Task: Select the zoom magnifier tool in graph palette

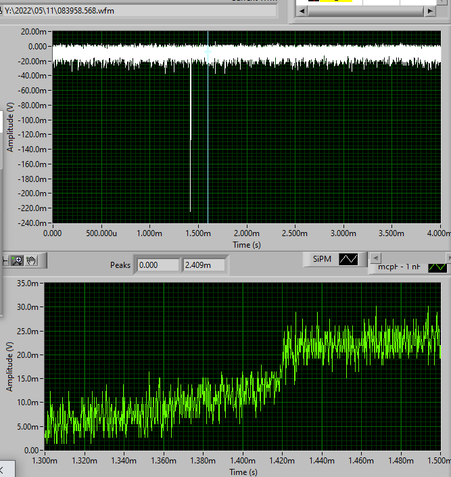Action: [x=18, y=260]
